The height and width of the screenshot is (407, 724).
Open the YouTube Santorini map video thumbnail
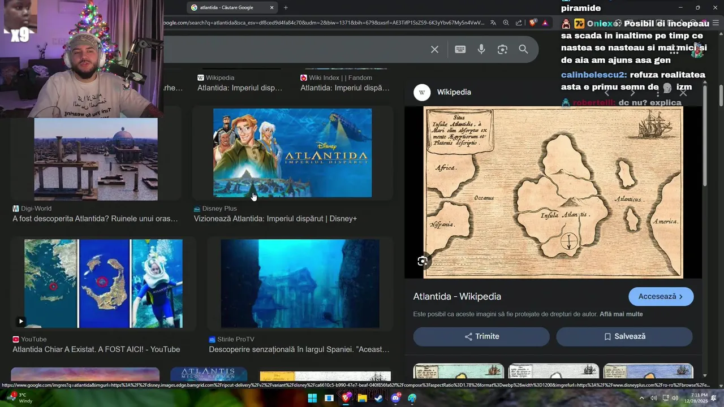pyautogui.click(x=104, y=283)
